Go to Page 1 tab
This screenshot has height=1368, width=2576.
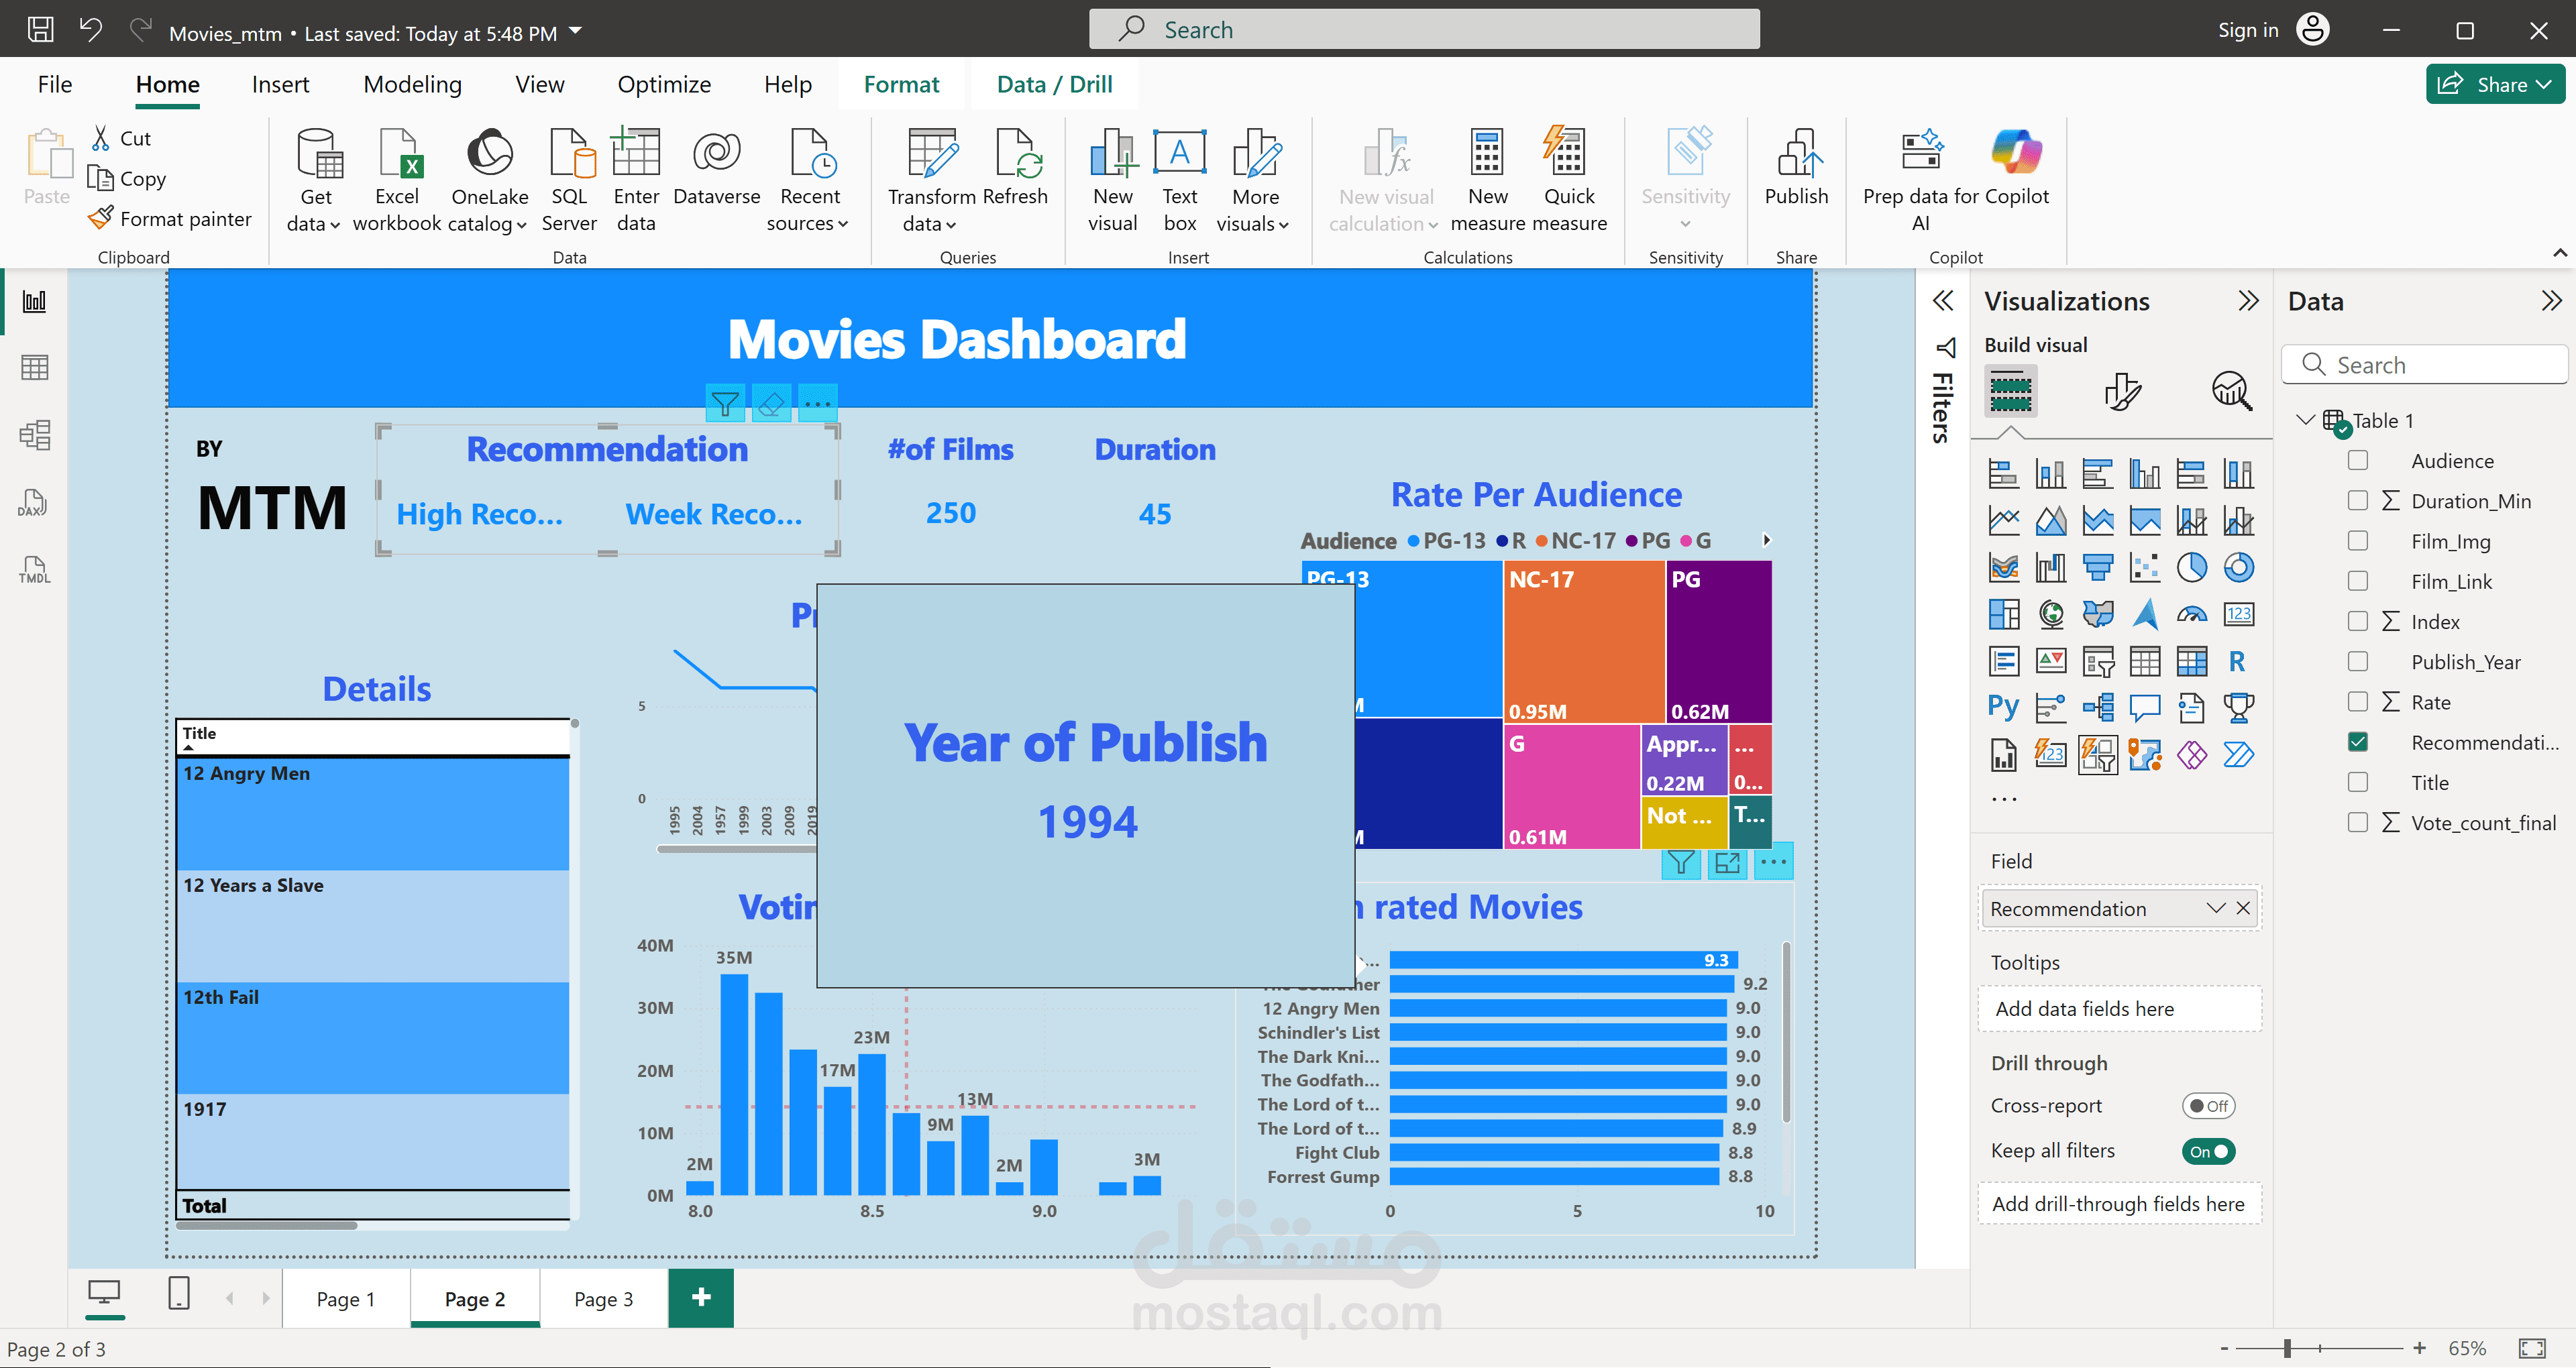pyautogui.click(x=345, y=1298)
